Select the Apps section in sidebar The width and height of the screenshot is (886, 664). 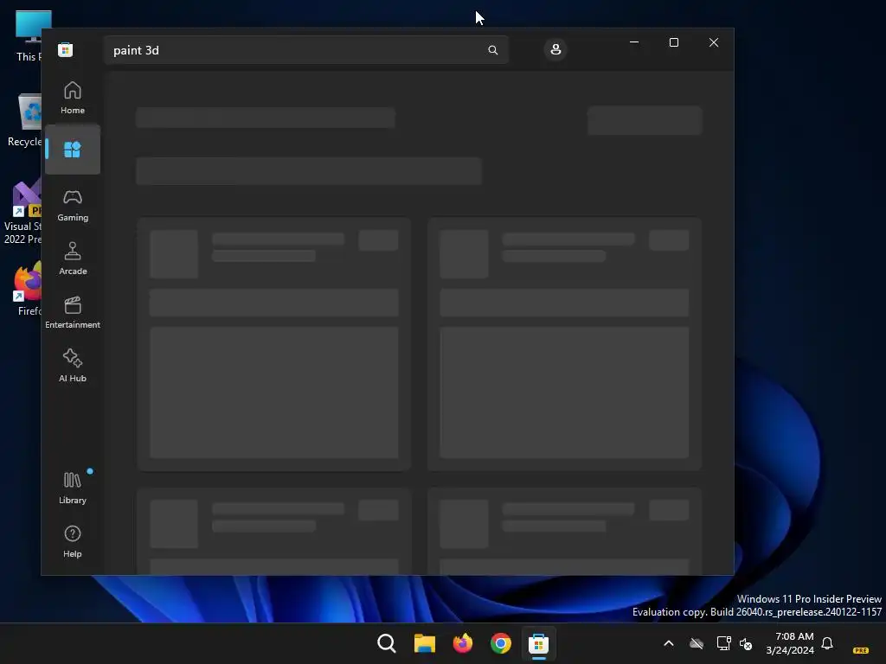tap(73, 150)
